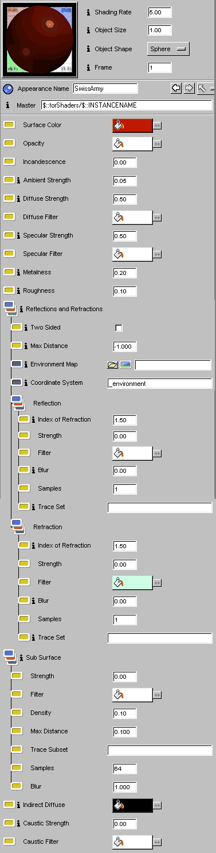Toggle the Two Sided checkbox
The height and width of the screenshot is (853, 216).
[x=119, y=328]
